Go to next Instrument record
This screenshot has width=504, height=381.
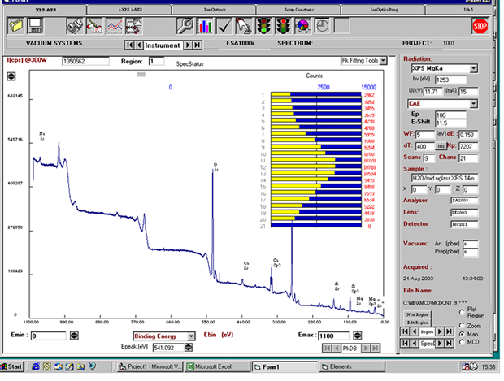click(188, 45)
